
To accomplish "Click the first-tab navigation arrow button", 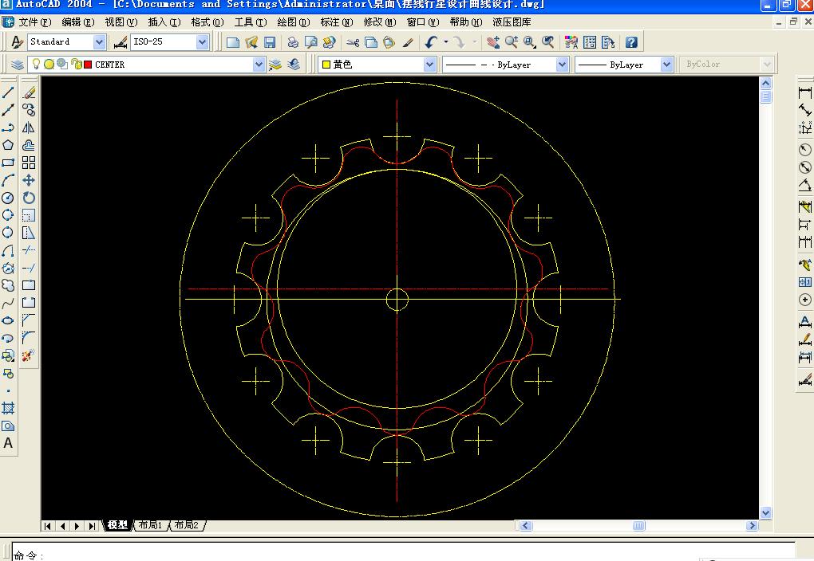I will point(48,526).
